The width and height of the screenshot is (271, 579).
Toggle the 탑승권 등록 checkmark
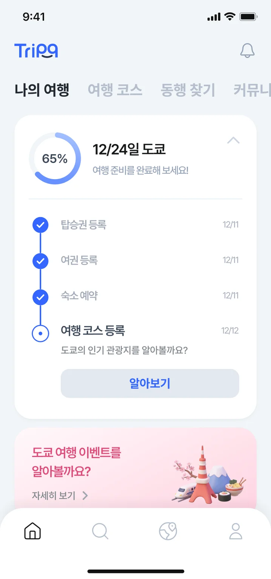(x=40, y=225)
